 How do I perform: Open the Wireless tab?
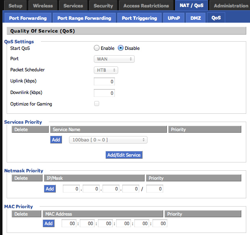(43, 6)
